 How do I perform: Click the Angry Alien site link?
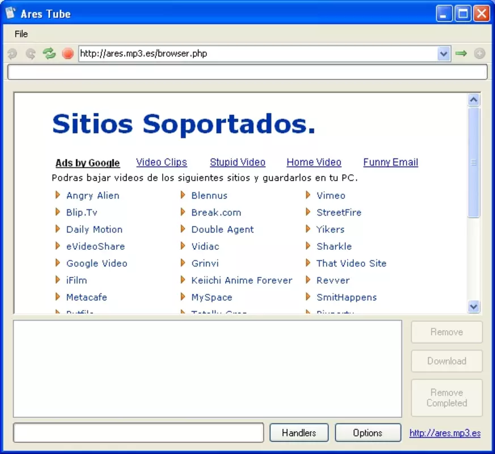pos(93,196)
